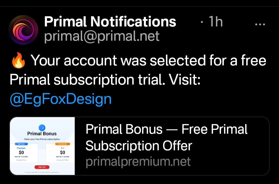Click the Primal Notifications display name

pos(110,22)
